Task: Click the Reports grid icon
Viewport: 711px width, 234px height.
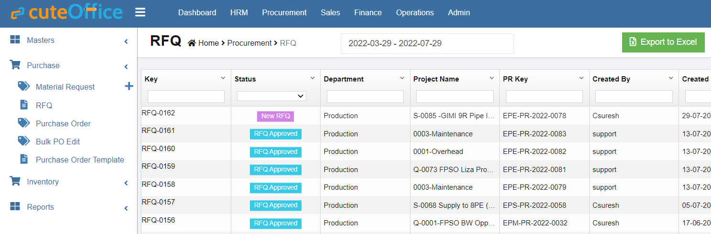Action: [x=15, y=207]
